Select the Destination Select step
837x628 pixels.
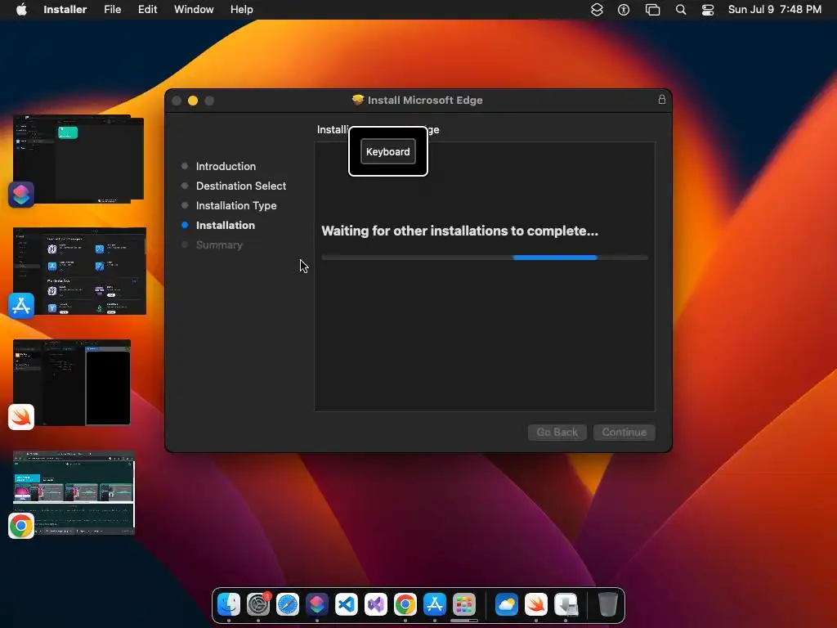pos(241,186)
